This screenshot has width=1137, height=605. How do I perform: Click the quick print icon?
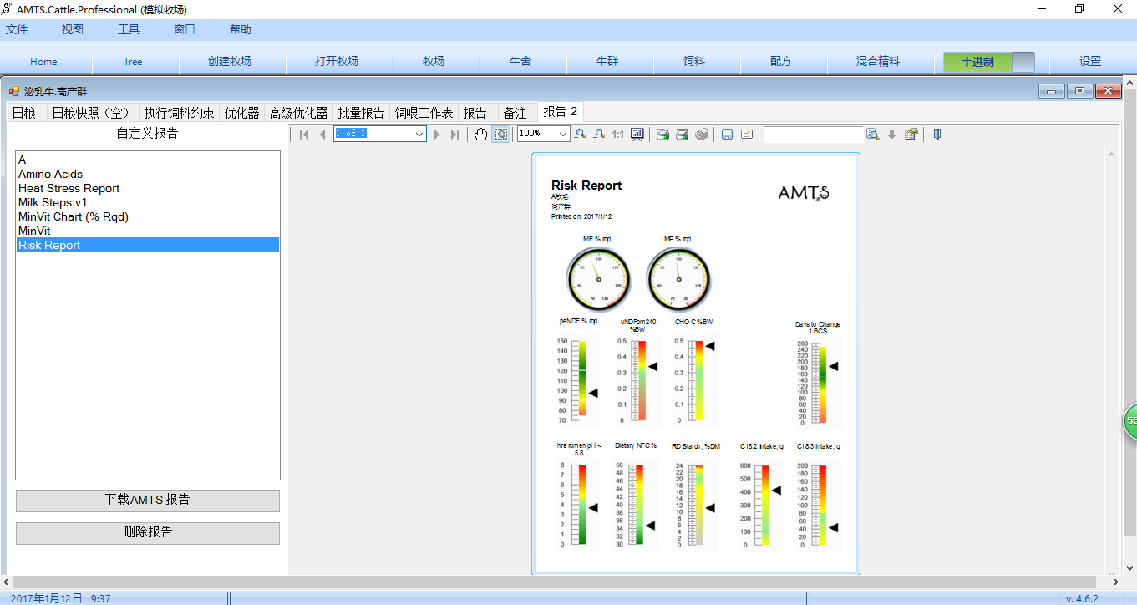[x=683, y=134]
